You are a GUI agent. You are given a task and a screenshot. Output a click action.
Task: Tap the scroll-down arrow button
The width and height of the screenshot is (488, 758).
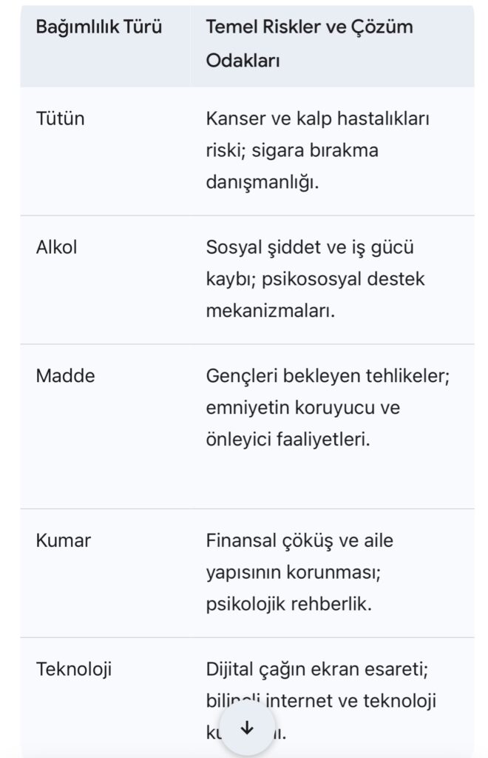point(248,728)
